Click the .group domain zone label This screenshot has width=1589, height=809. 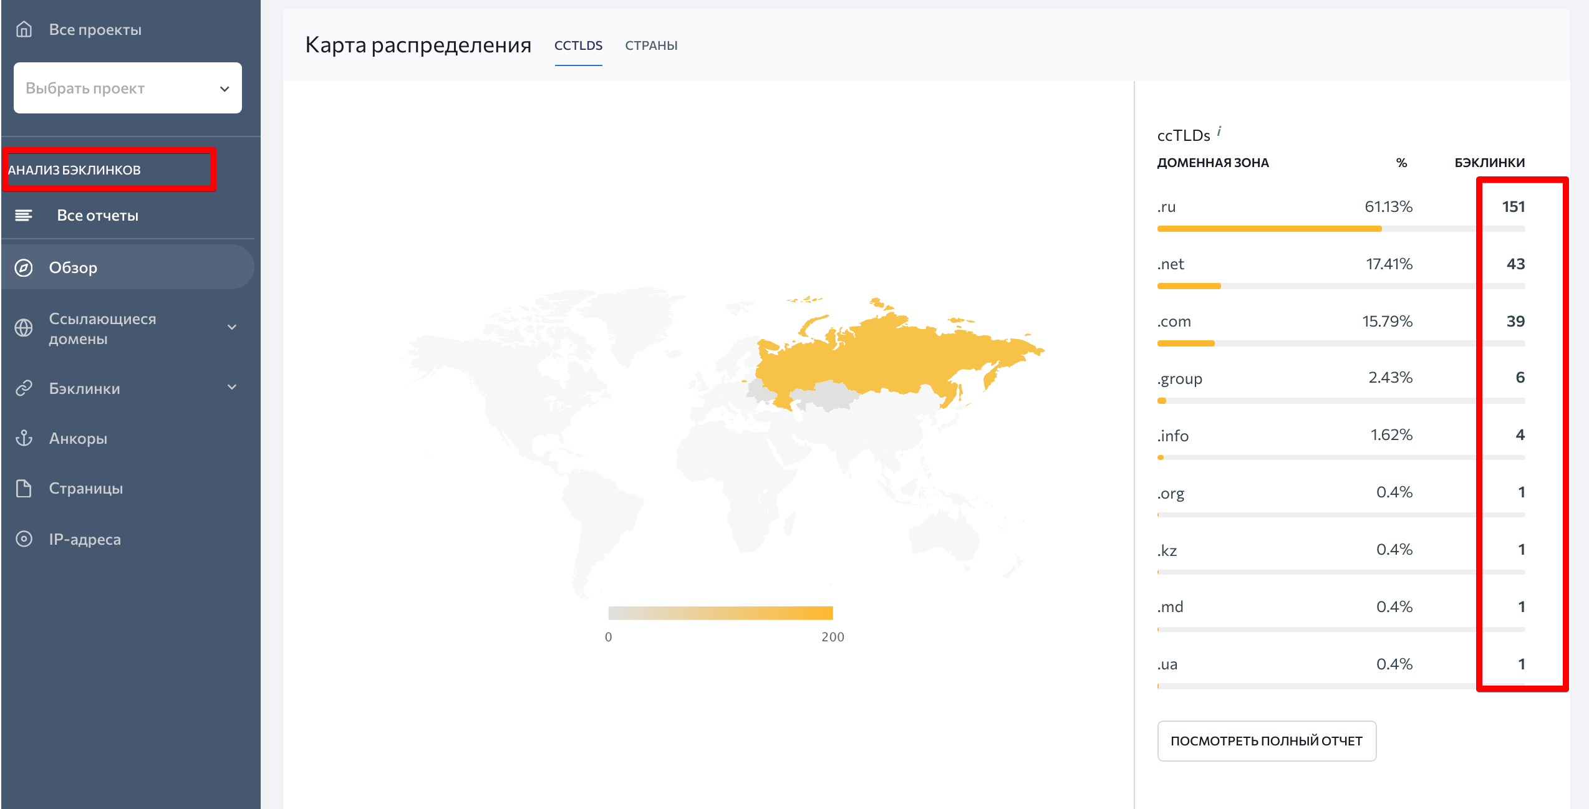point(1179,379)
